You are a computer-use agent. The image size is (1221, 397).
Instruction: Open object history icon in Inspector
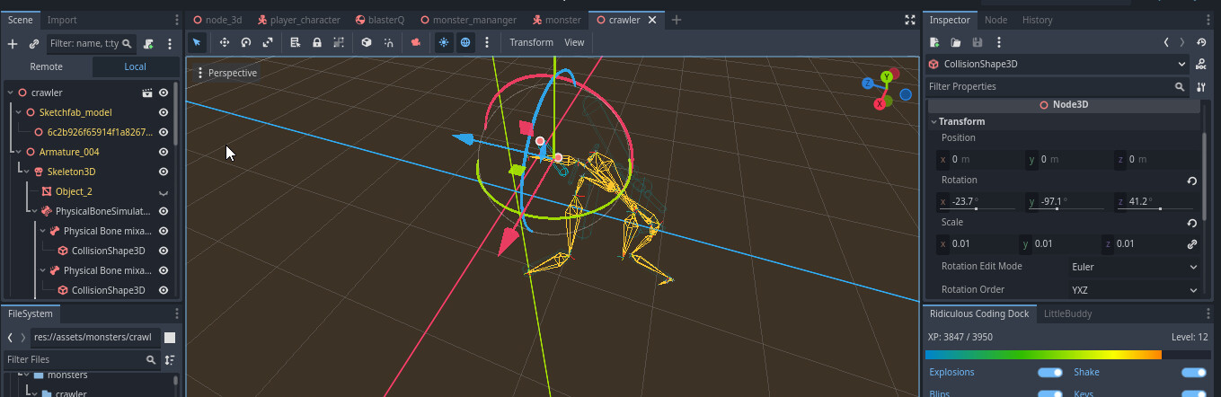[1201, 42]
